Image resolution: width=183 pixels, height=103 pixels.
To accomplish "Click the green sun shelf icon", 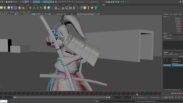I will (x=20, y=8).
